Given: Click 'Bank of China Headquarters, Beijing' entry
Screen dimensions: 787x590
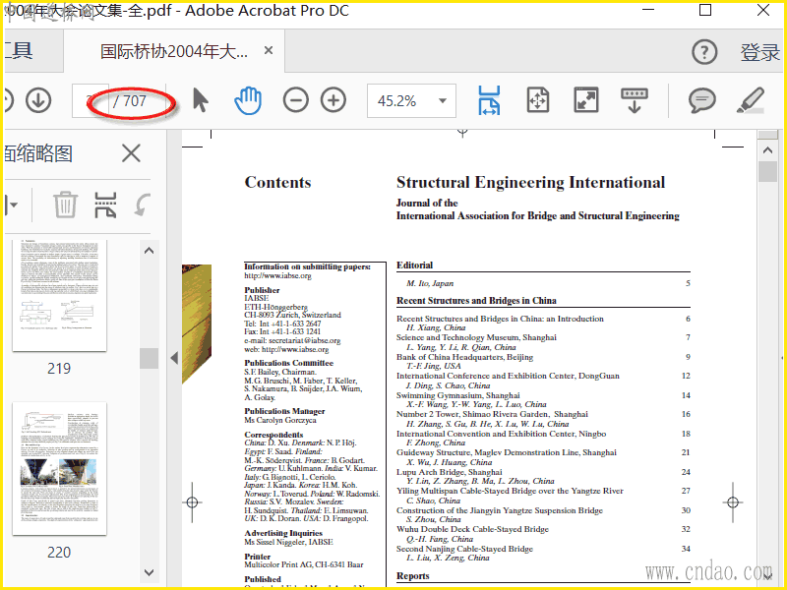Looking at the screenshot, I should click(464, 357).
